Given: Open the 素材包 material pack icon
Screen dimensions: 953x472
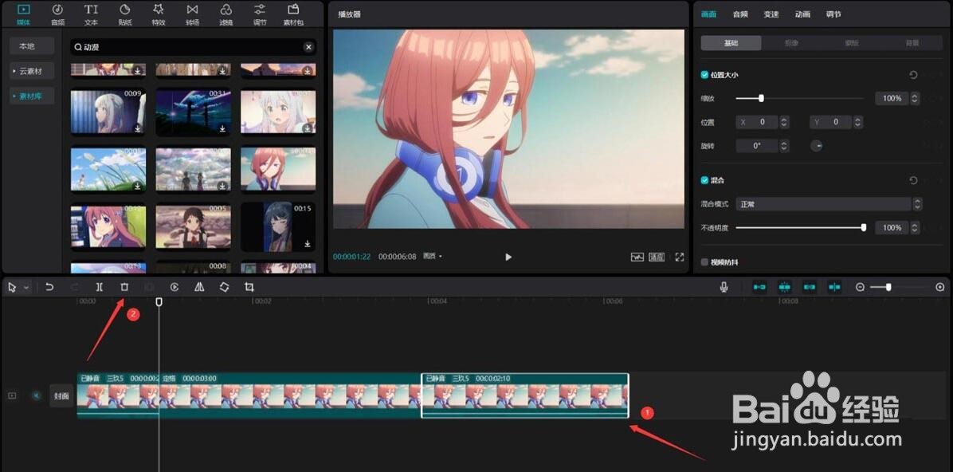Looking at the screenshot, I should pyautogui.click(x=293, y=14).
